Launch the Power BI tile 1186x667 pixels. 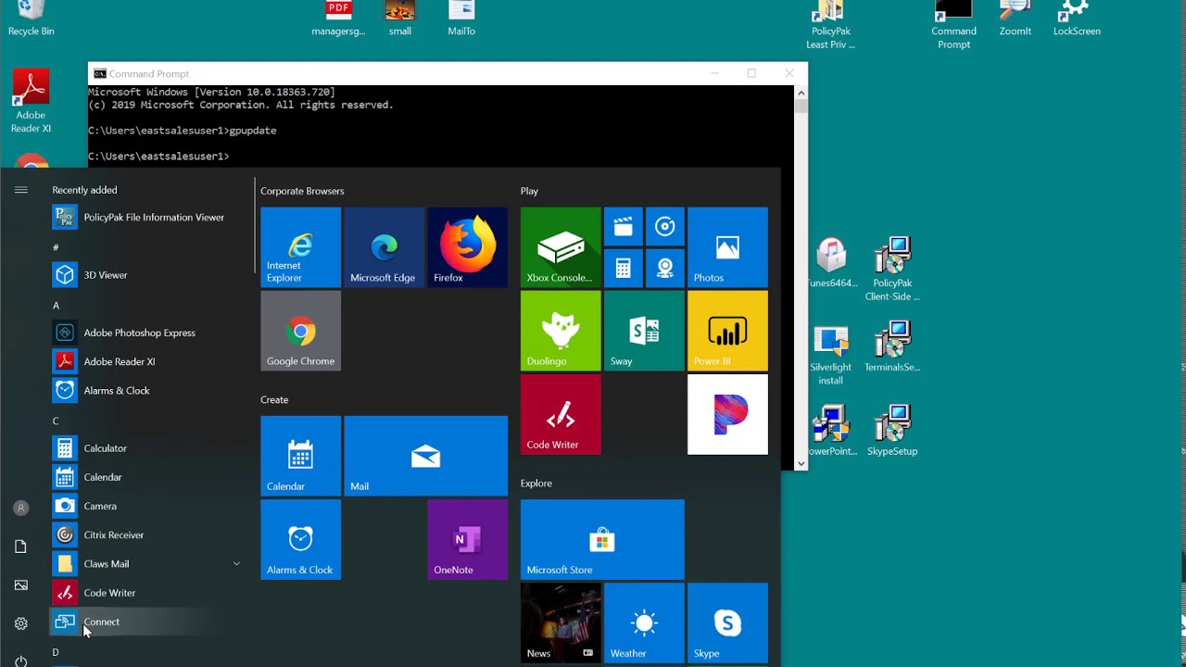point(727,331)
